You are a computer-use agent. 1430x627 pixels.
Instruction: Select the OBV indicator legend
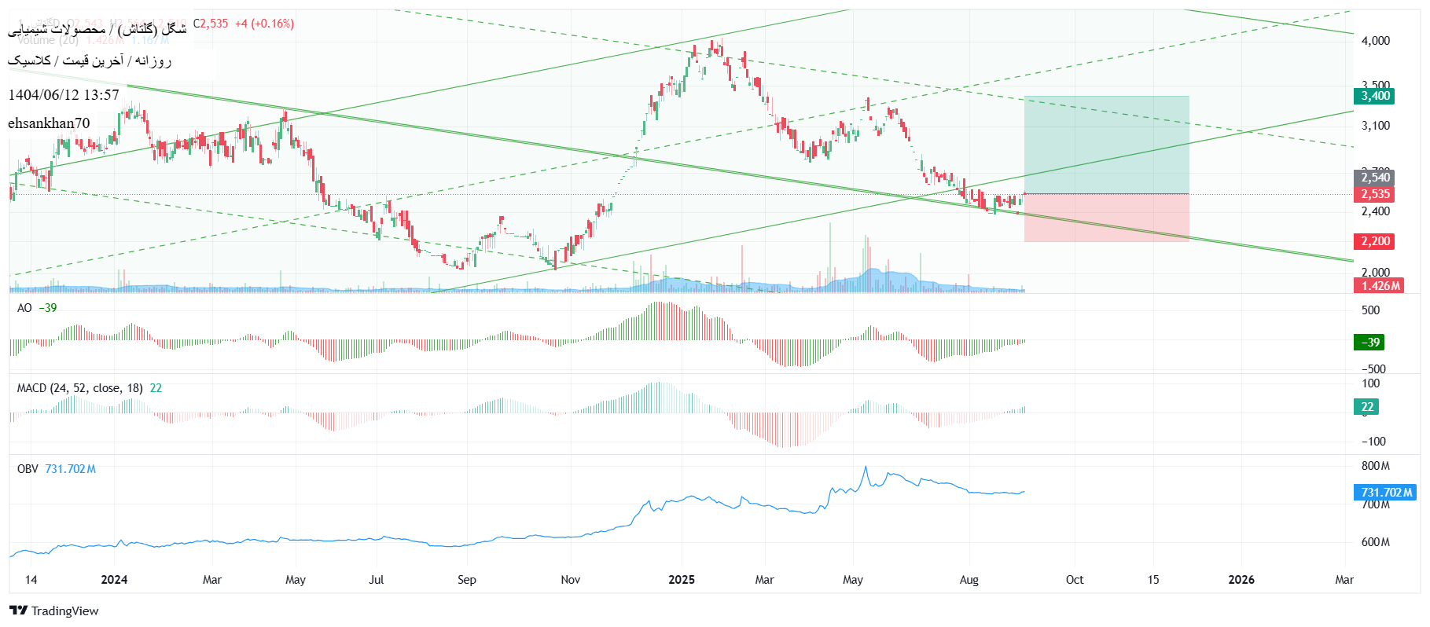28,469
